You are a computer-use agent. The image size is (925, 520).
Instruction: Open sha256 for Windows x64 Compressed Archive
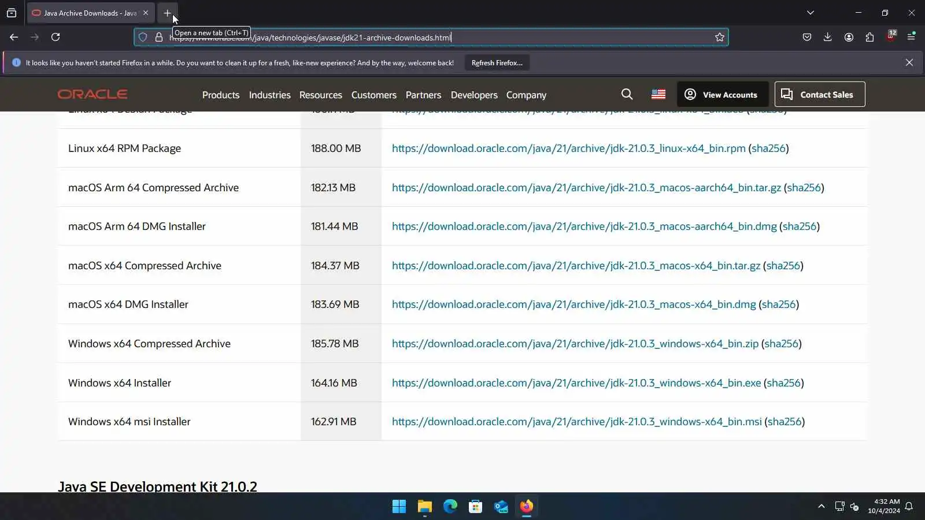(782, 344)
